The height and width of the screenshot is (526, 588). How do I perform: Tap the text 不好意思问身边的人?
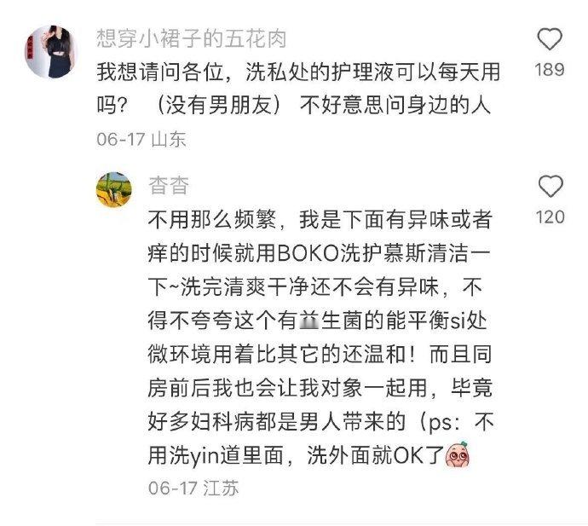pyautogui.click(x=395, y=105)
